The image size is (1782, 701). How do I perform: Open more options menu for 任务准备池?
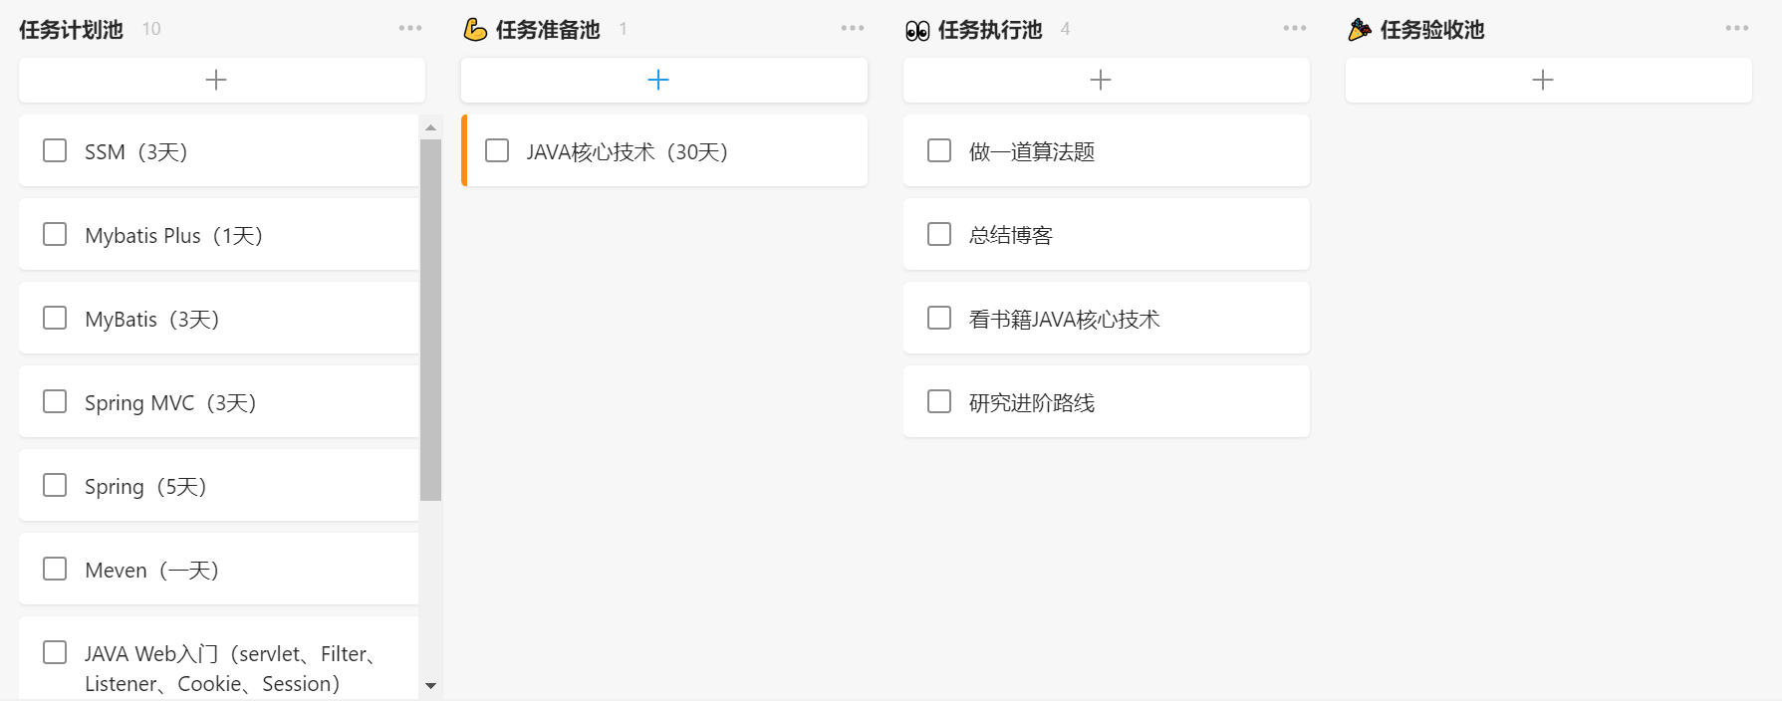[x=853, y=28]
